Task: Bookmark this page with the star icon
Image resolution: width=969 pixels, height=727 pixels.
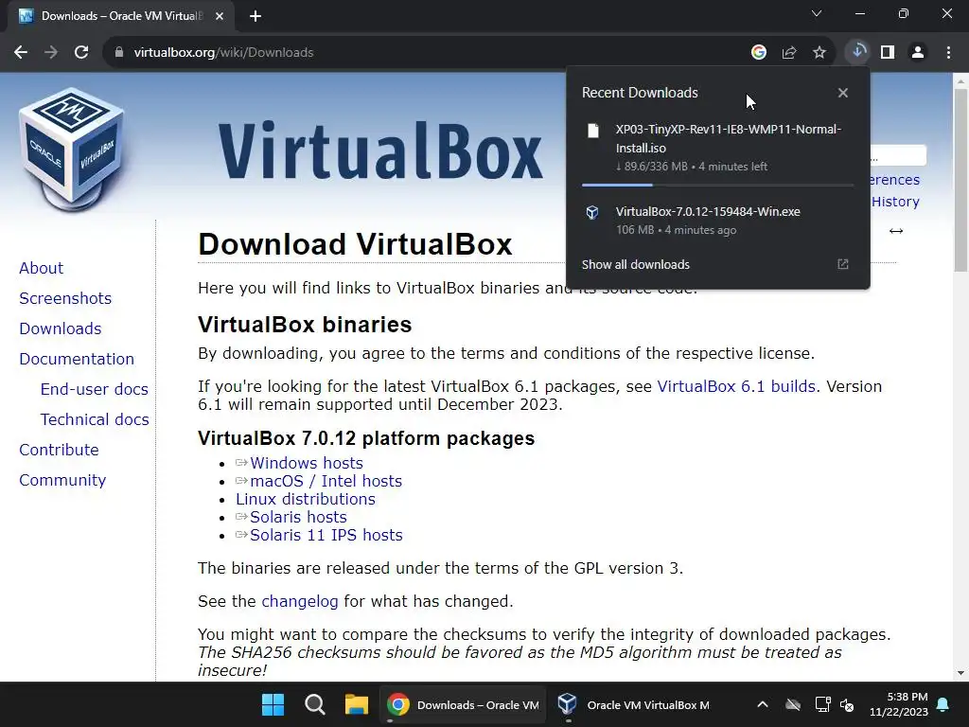Action: 819,53
